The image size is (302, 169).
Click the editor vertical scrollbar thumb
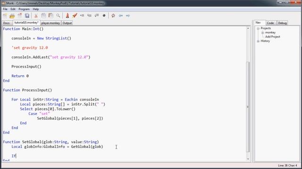pyautogui.click(x=248, y=107)
